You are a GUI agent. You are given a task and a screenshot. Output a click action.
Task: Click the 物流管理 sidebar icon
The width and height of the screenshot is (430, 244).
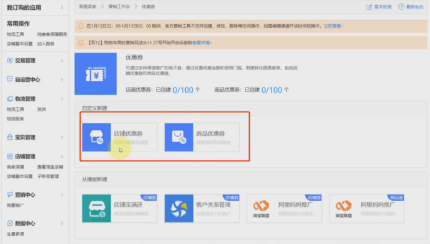point(10,99)
